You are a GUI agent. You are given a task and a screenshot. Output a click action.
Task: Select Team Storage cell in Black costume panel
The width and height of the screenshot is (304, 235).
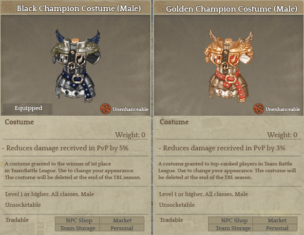(77, 228)
